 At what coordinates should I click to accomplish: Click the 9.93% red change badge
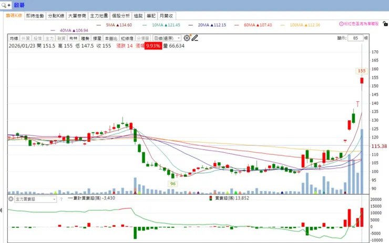[x=153, y=46]
